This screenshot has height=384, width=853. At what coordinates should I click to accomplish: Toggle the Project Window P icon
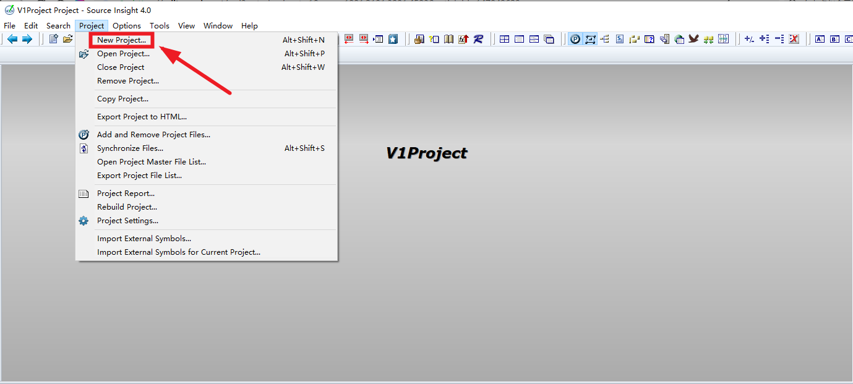(575, 39)
